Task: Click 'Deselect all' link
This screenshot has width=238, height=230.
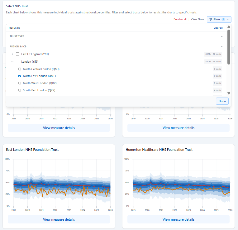Action: click(180, 19)
